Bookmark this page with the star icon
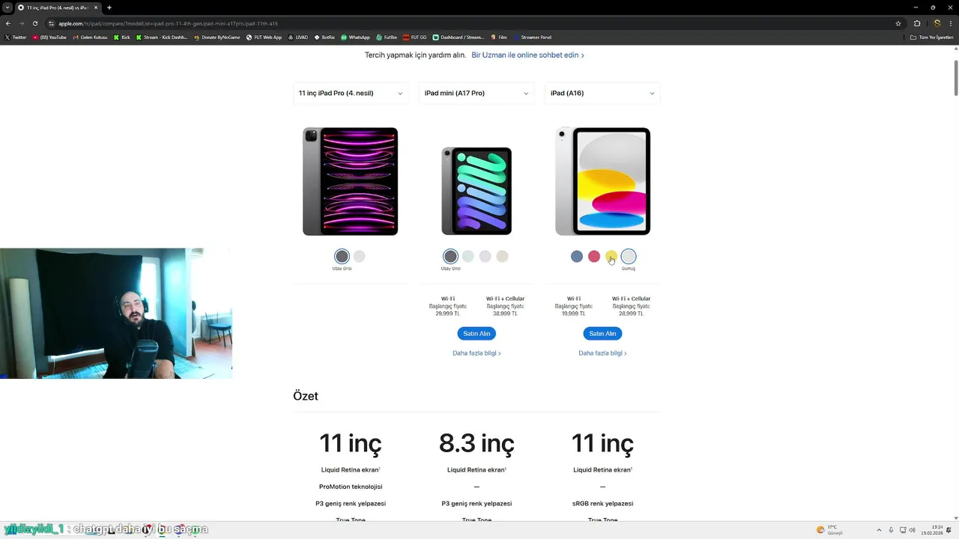This screenshot has height=539, width=959. tap(898, 23)
